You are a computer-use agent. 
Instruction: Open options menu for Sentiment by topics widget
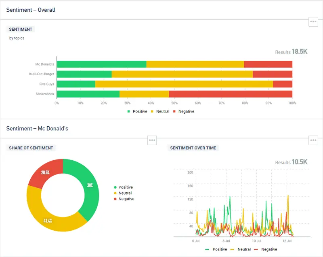click(x=313, y=22)
